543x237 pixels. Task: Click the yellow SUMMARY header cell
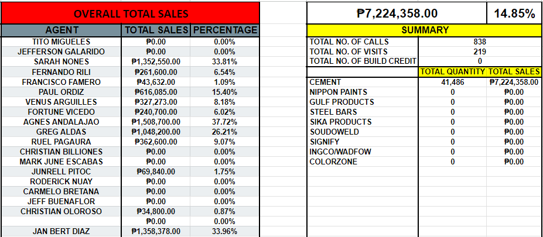click(425, 30)
